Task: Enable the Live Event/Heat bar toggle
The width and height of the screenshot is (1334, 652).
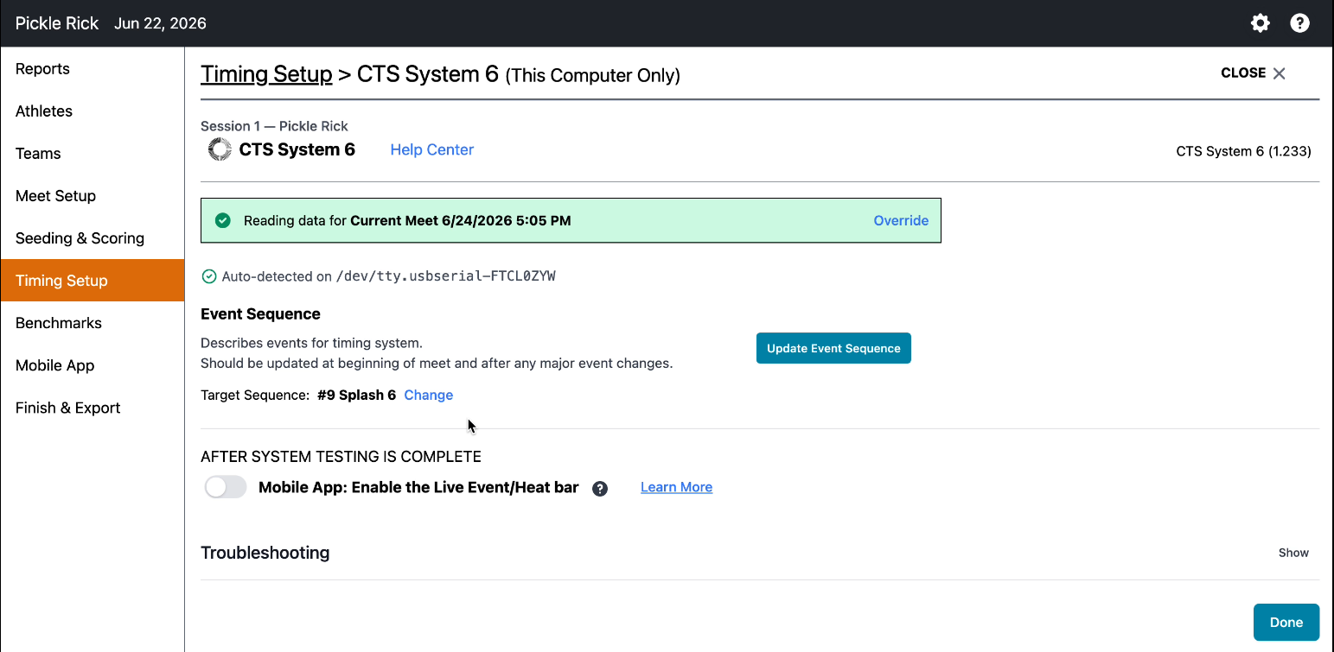Action: (226, 487)
